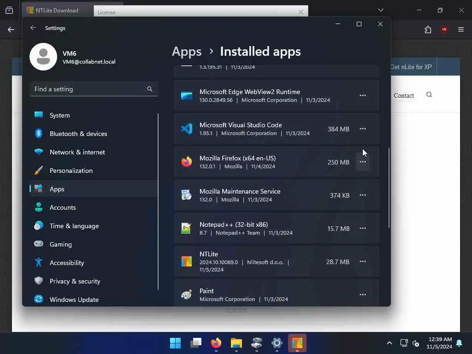Select Apps in the Settings sidebar
The height and width of the screenshot is (354, 472).
click(x=93, y=189)
